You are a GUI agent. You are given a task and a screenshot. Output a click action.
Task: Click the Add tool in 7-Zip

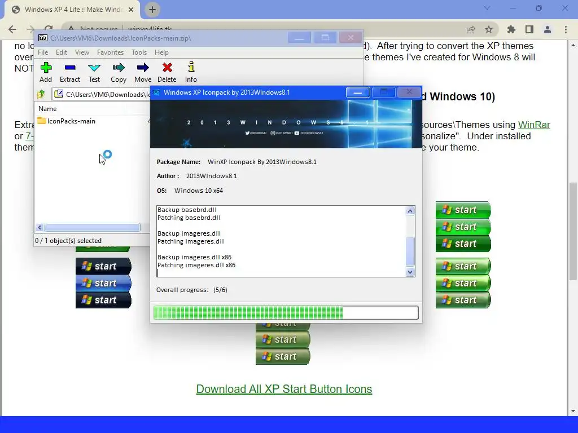point(46,73)
